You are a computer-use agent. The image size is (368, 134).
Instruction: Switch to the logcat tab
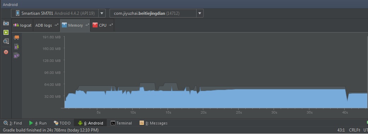[x=22, y=25]
